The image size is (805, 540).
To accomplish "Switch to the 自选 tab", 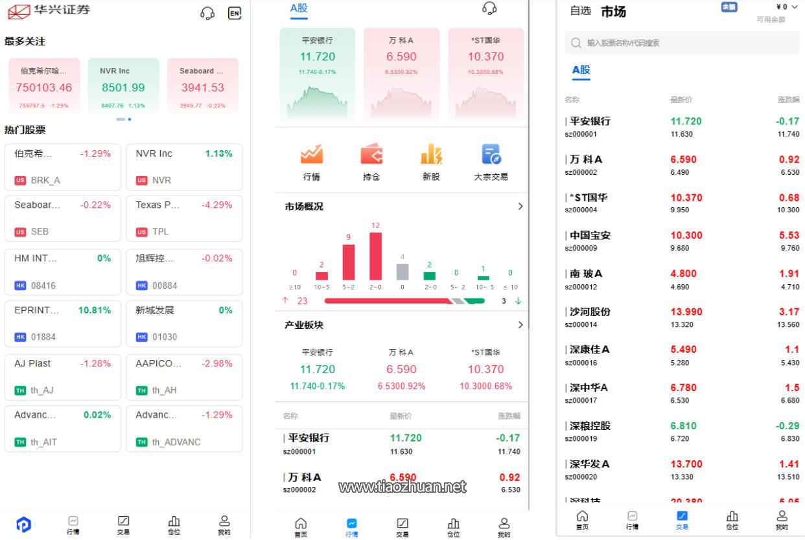I will coord(580,11).
